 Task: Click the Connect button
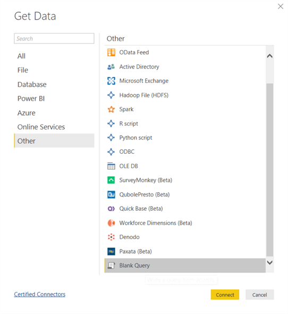coord(225,295)
